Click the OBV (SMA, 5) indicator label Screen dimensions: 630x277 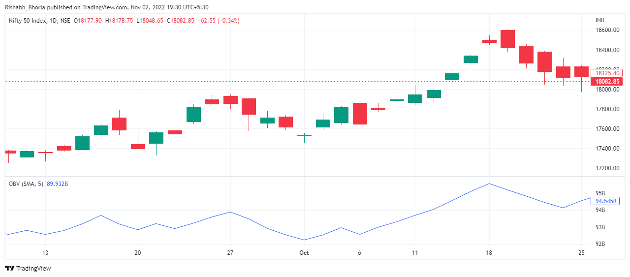pos(26,184)
